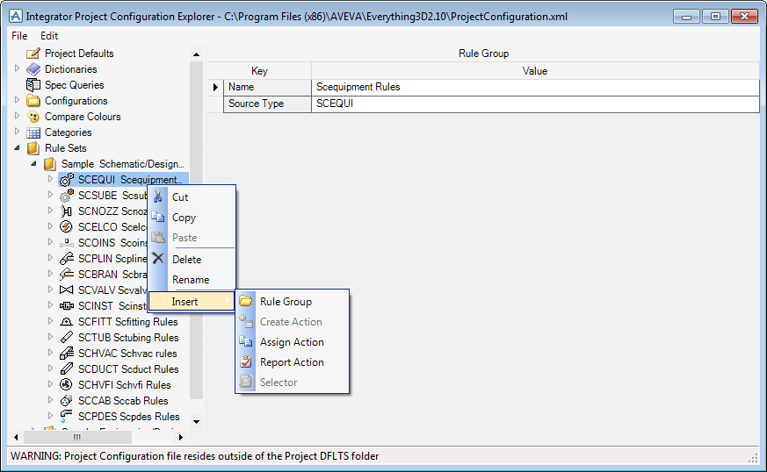This screenshot has height=472, width=767.
Task: Expand the SCPDES Scpdes Rules node
Action: [x=50, y=416]
